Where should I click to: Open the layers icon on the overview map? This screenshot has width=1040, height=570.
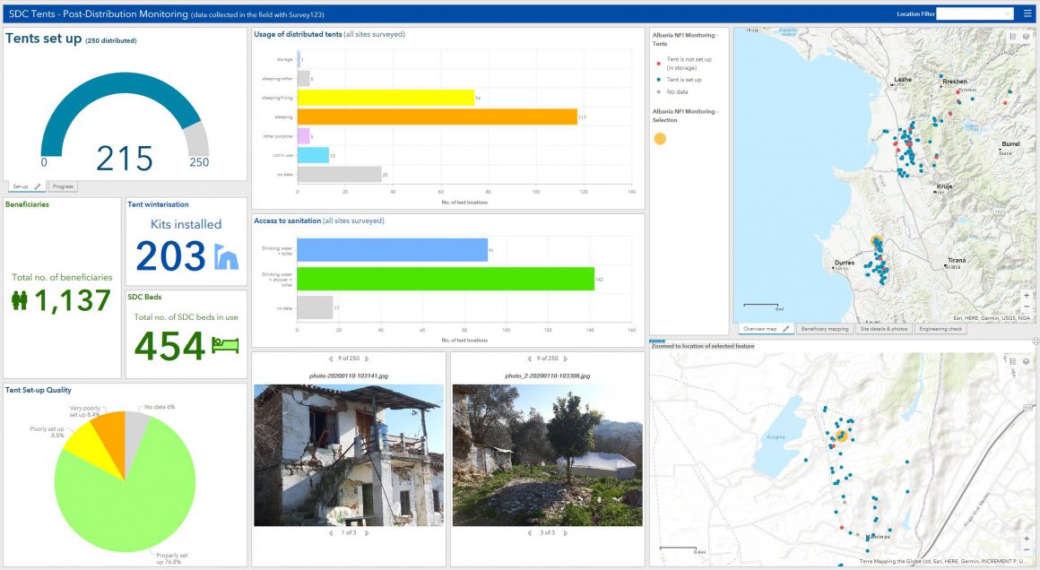pos(1026,37)
